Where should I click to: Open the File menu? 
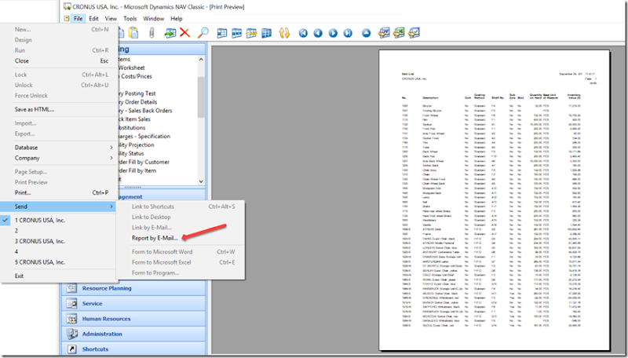coord(78,18)
